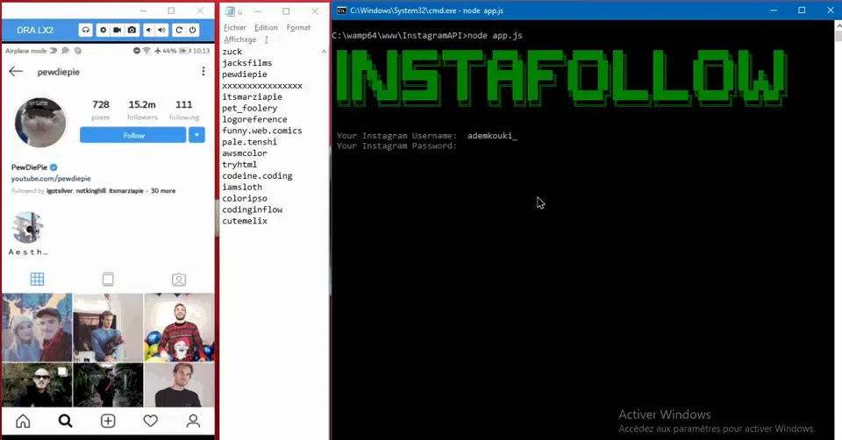This screenshot has height=440, width=842.
Task: Click the Wi-Fi icon in the phone status bar
Action: (146, 51)
